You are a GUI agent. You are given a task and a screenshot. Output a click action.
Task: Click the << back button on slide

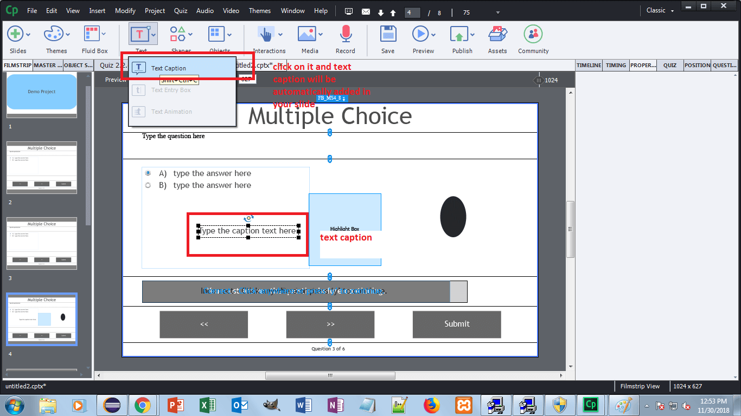204,324
